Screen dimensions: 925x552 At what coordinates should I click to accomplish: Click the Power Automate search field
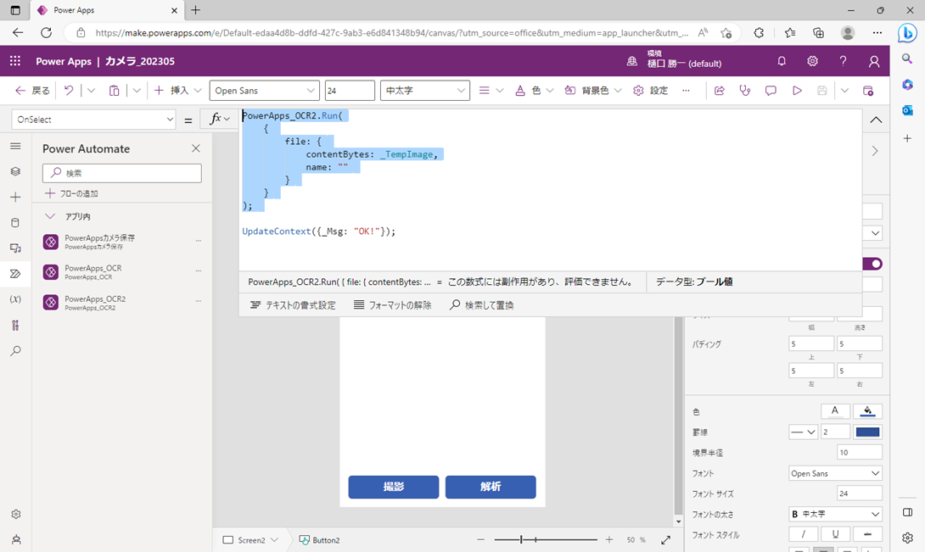point(122,173)
